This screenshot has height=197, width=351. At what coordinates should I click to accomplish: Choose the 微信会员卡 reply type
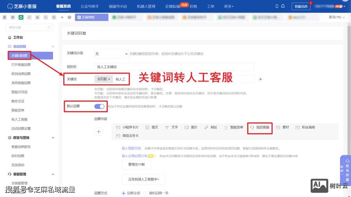coord(128,136)
